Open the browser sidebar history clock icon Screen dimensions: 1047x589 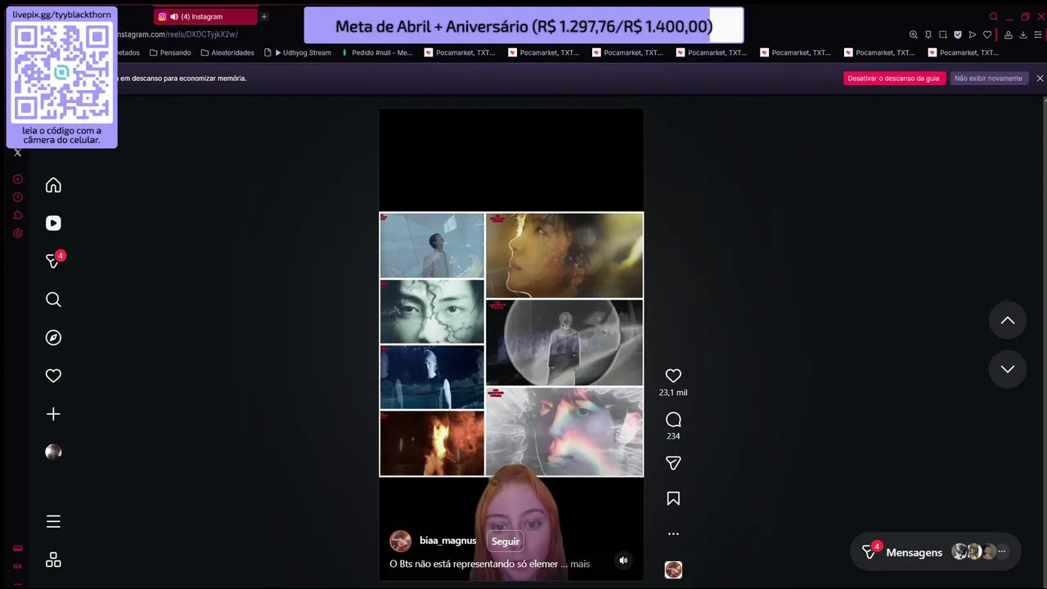[17, 197]
